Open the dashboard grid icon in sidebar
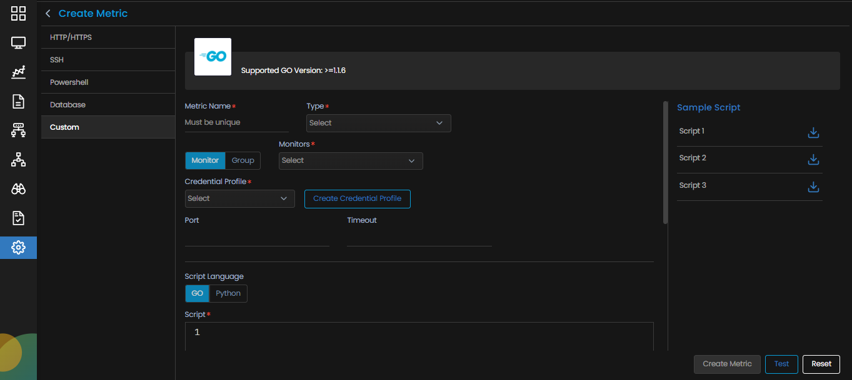 18,14
